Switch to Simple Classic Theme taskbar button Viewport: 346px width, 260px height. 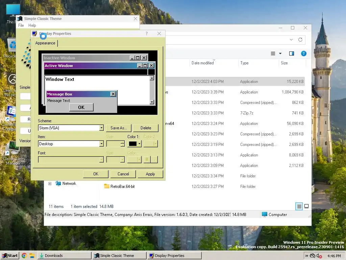tap(119, 256)
